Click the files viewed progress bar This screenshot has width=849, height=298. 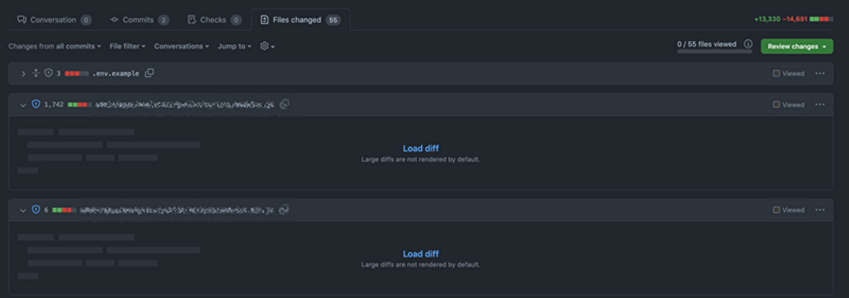point(714,51)
